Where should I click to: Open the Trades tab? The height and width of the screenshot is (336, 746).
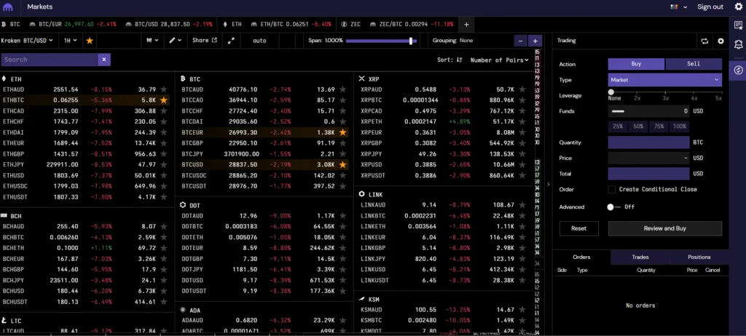[640, 257]
